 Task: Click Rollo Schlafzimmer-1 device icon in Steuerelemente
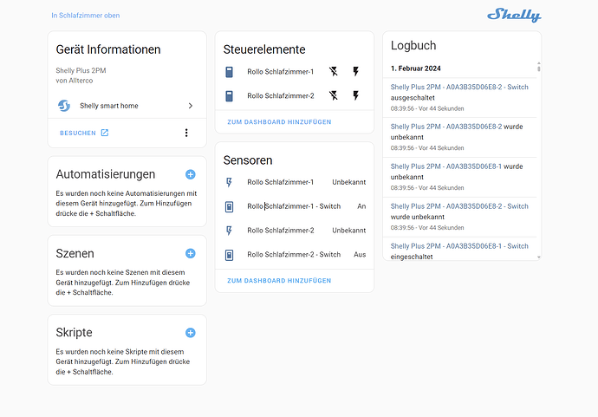(x=229, y=72)
